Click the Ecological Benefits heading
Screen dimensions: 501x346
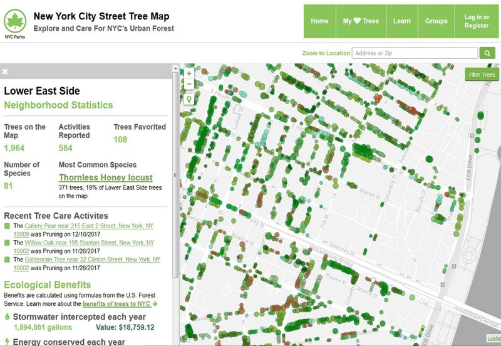tap(48, 285)
